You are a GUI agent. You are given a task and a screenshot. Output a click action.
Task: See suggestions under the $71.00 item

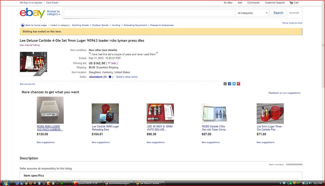coord(265,142)
